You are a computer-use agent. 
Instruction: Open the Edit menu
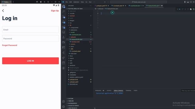pos(70,2)
